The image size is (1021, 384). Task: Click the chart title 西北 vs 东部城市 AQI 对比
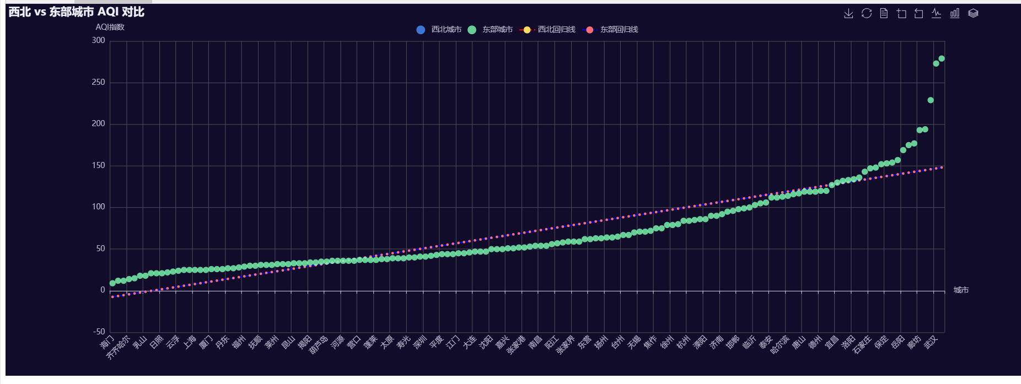pos(77,12)
